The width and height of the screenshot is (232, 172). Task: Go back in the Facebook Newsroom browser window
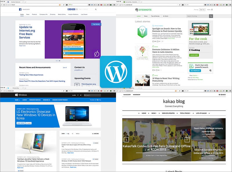tap(2, 5)
